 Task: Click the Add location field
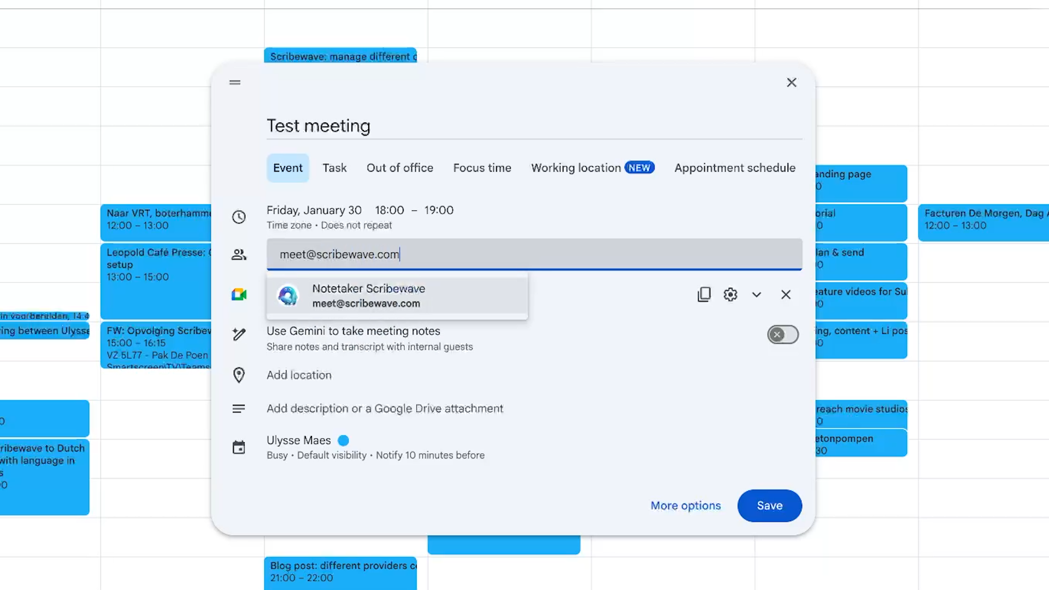pos(299,375)
